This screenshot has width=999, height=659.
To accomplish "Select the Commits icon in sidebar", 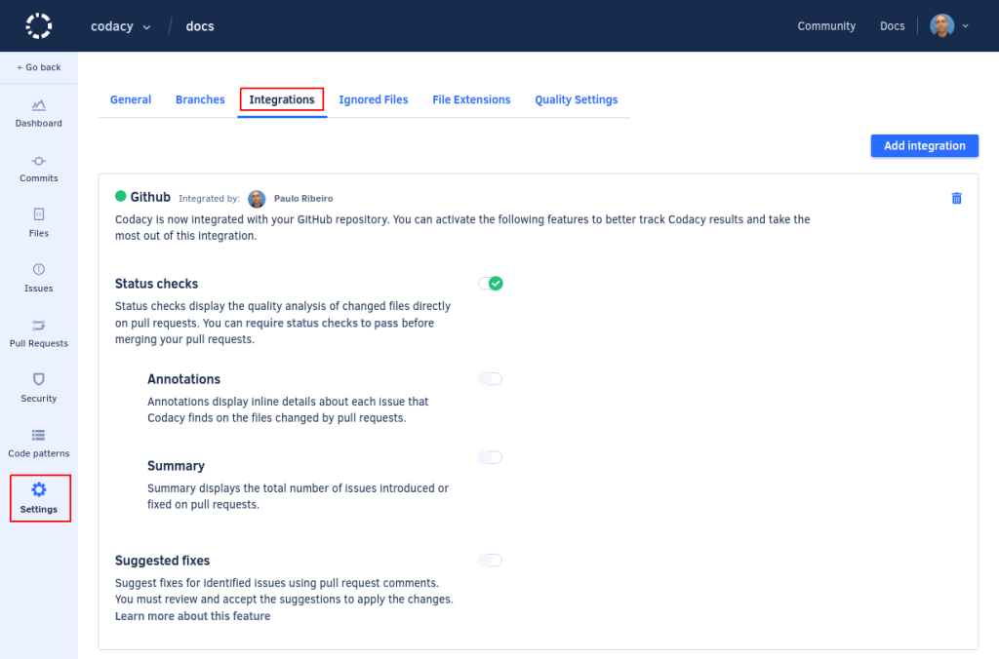I will pos(38,168).
